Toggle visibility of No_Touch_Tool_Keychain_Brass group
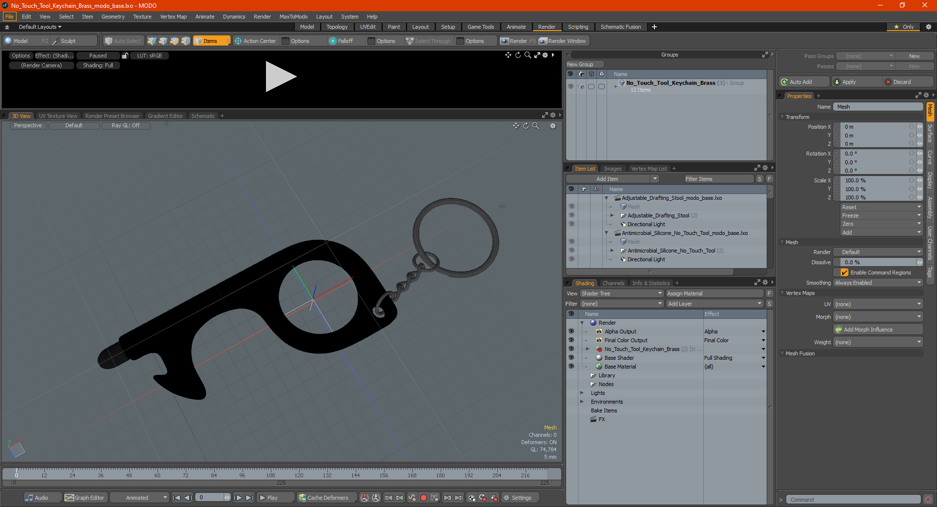 coord(570,86)
